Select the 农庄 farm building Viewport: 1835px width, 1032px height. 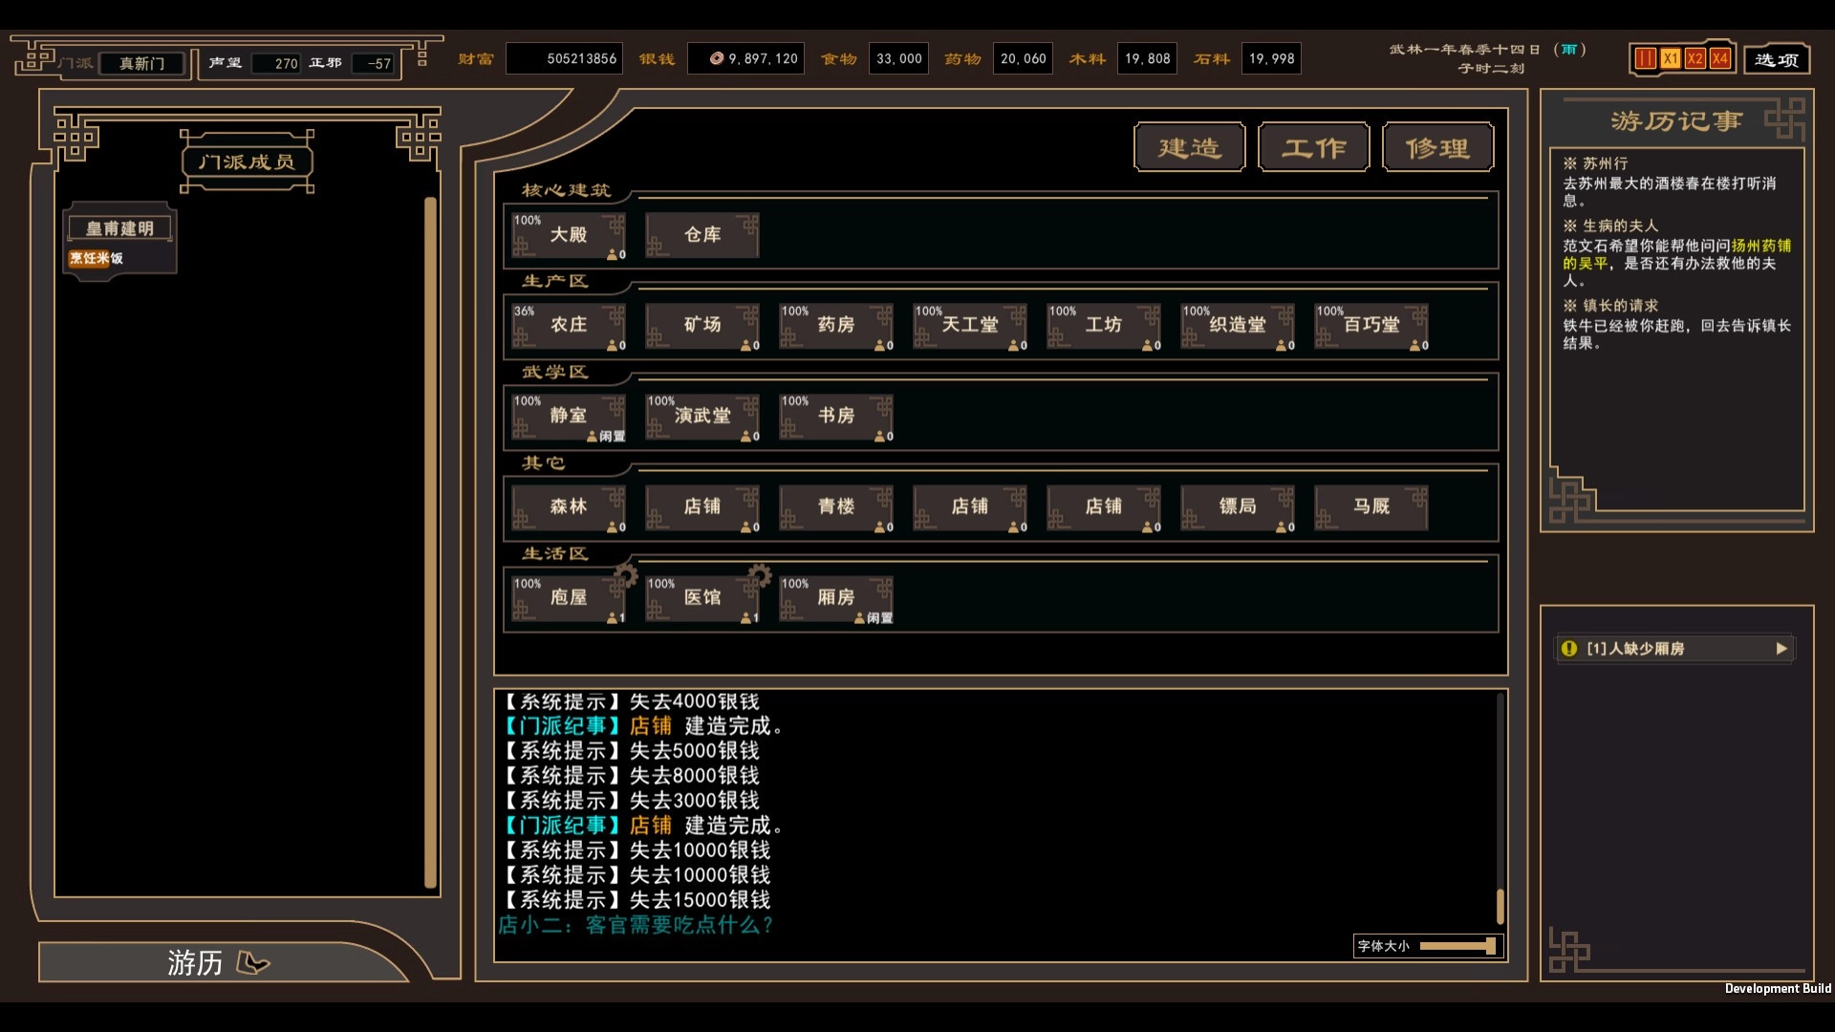coord(568,326)
